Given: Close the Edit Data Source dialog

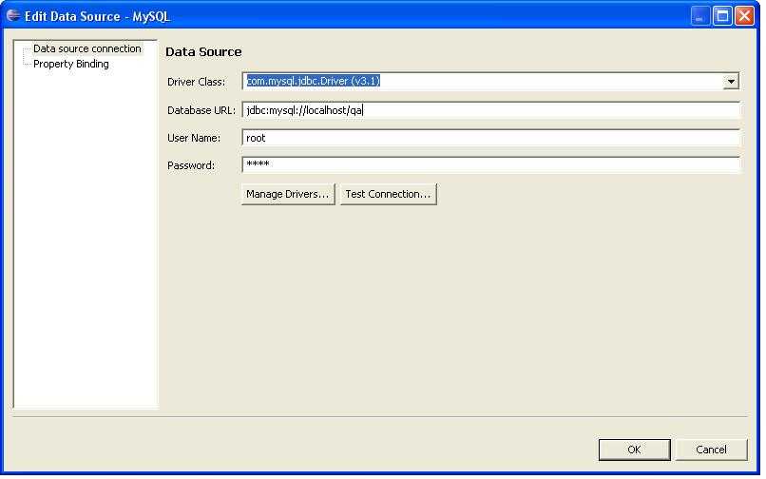Looking at the screenshot, I should click(x=744, y=16).
